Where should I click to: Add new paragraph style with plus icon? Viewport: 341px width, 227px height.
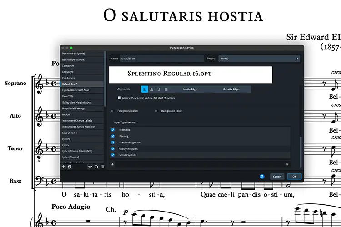pos(63,167)
